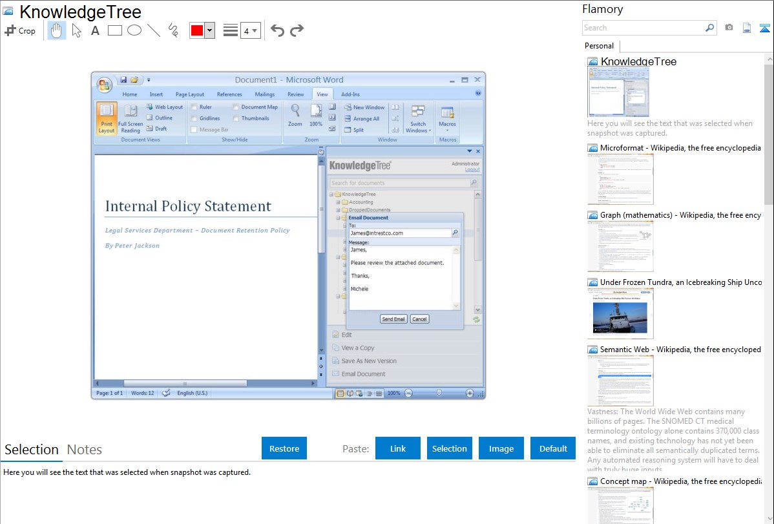Click the 'Vastness: The World Wide Web' description

point(673,441)
